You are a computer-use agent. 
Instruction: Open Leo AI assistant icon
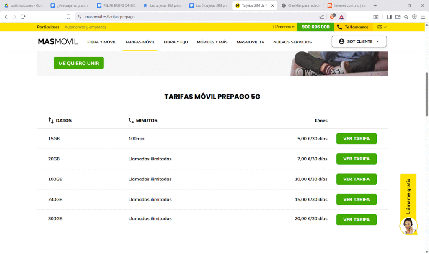tap(406, 17)
